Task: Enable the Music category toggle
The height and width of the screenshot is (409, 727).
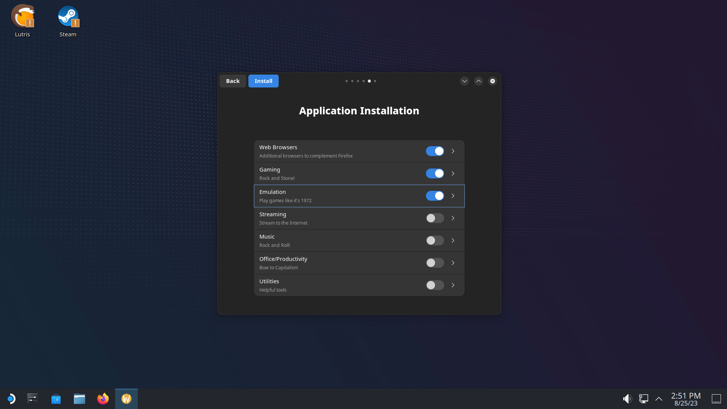Action: [435, 240]
